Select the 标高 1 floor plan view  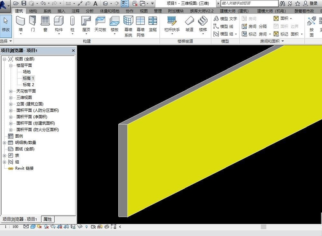click(x=28, y=78)
